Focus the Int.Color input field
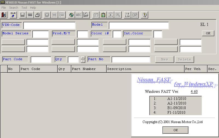This screenshot has width=219, height=138. (x=158, y=34)
